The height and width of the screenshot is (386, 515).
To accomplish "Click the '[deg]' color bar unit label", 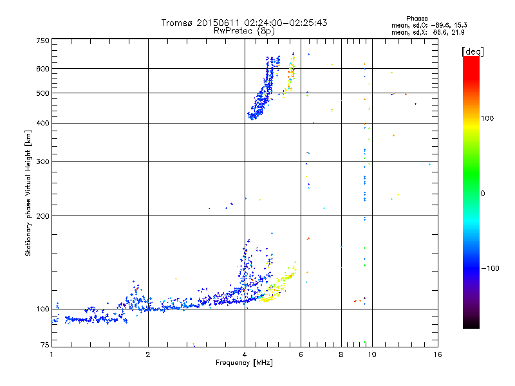I will (x=473, y=51).
